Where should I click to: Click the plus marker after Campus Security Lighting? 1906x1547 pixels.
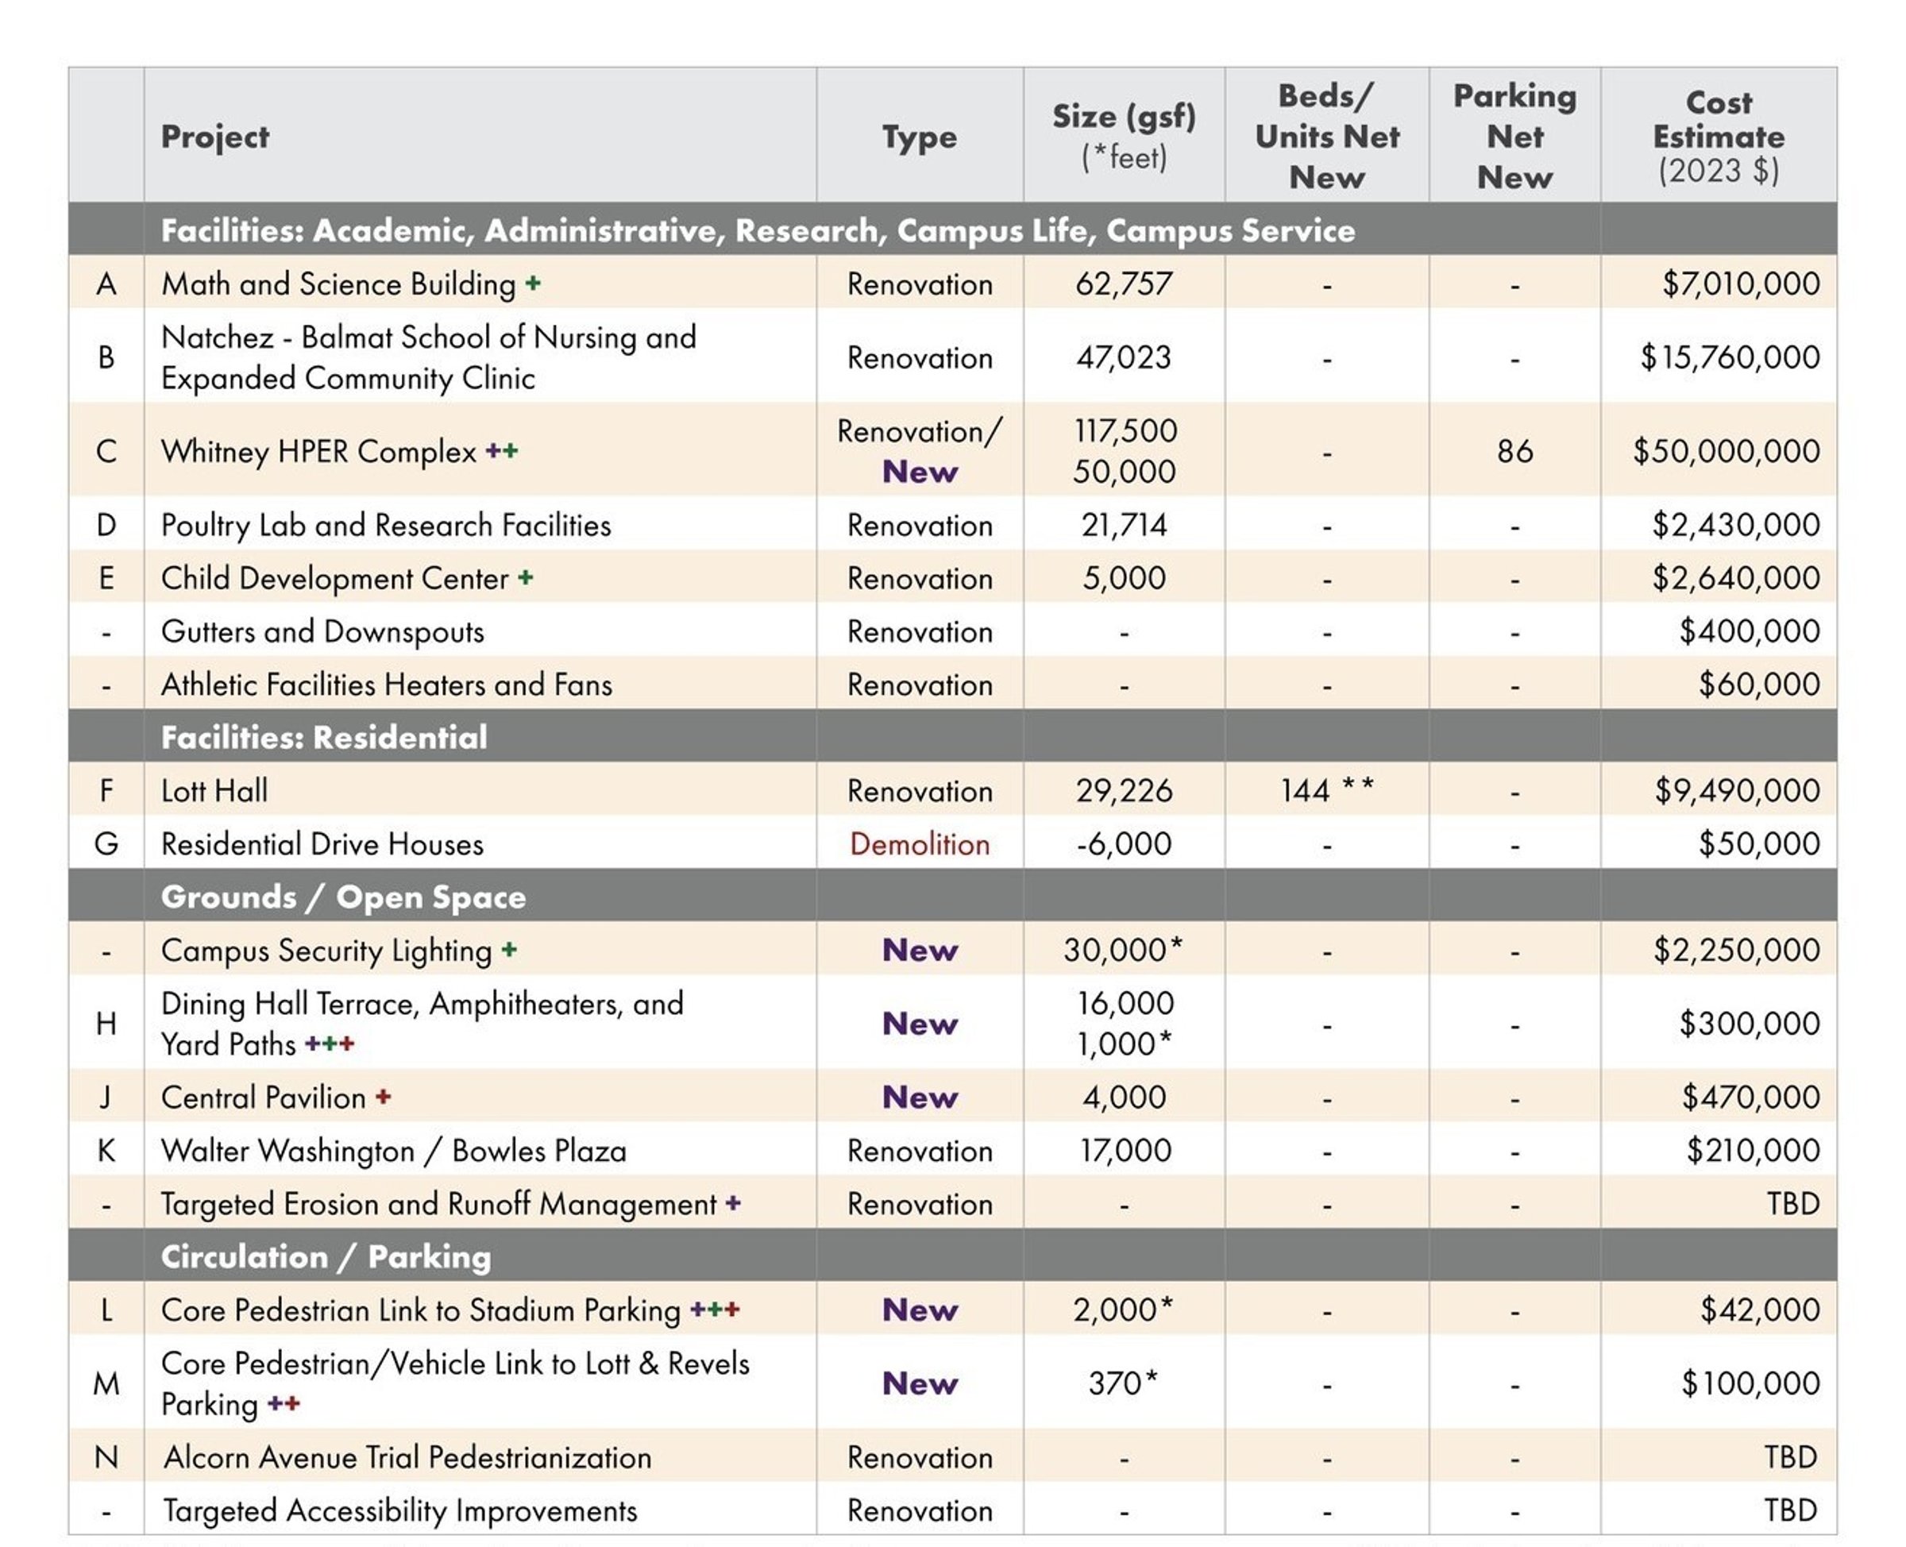point(509,949)
